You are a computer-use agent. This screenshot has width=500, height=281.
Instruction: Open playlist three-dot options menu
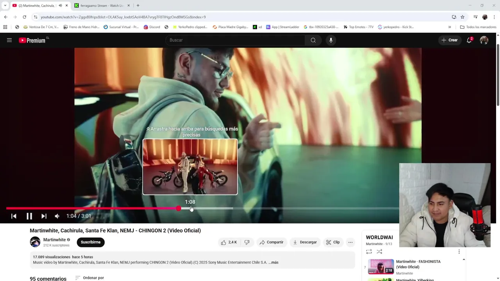[x=459, y=252]
